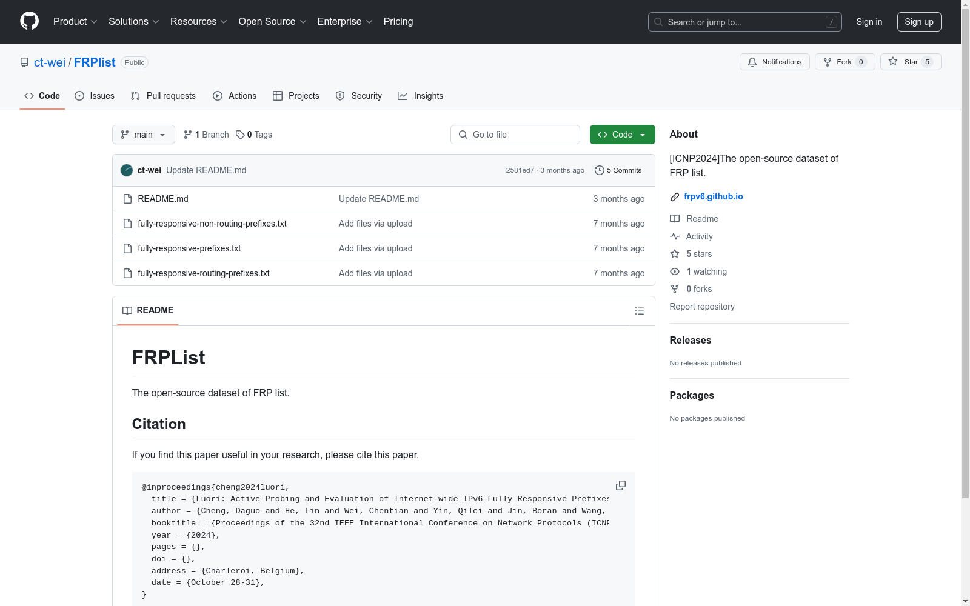
Task: Open commit hash 2581ed7
Action: point(520,170)
